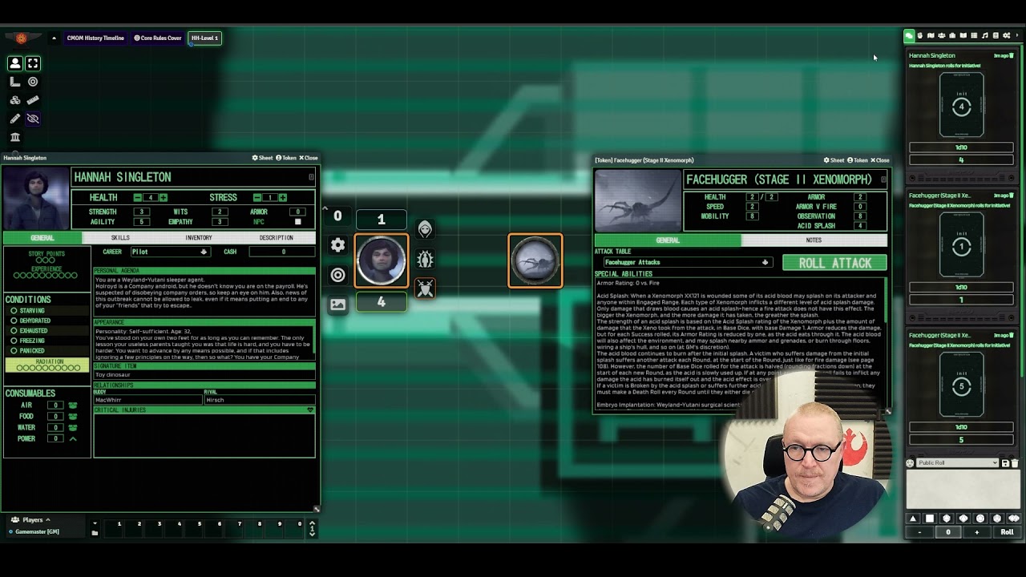This screenshot has height=577, width=1026.
Task: Open the Measurement Controls ruler corner tool
Action: point(15,82)
